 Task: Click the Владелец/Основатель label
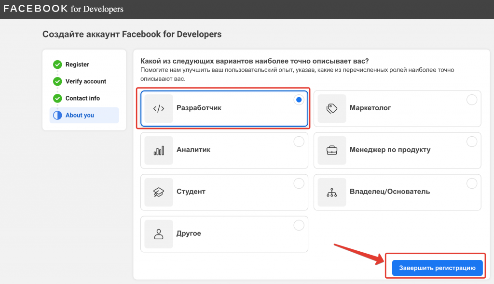click(x=390, y=192)
